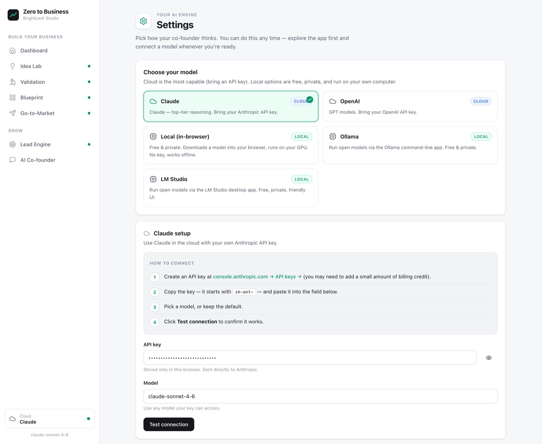
Task: Click the green status dot beside Lead Engine
Action: [89, 144]
